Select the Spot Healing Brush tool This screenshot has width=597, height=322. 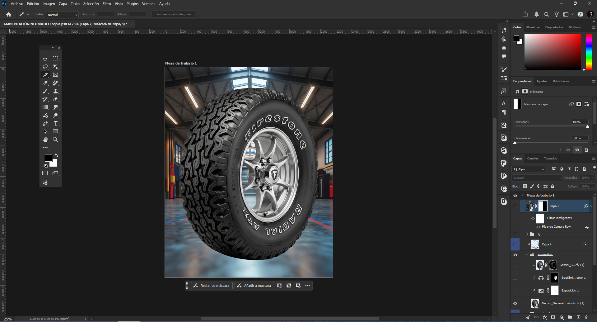pos(55,83)
